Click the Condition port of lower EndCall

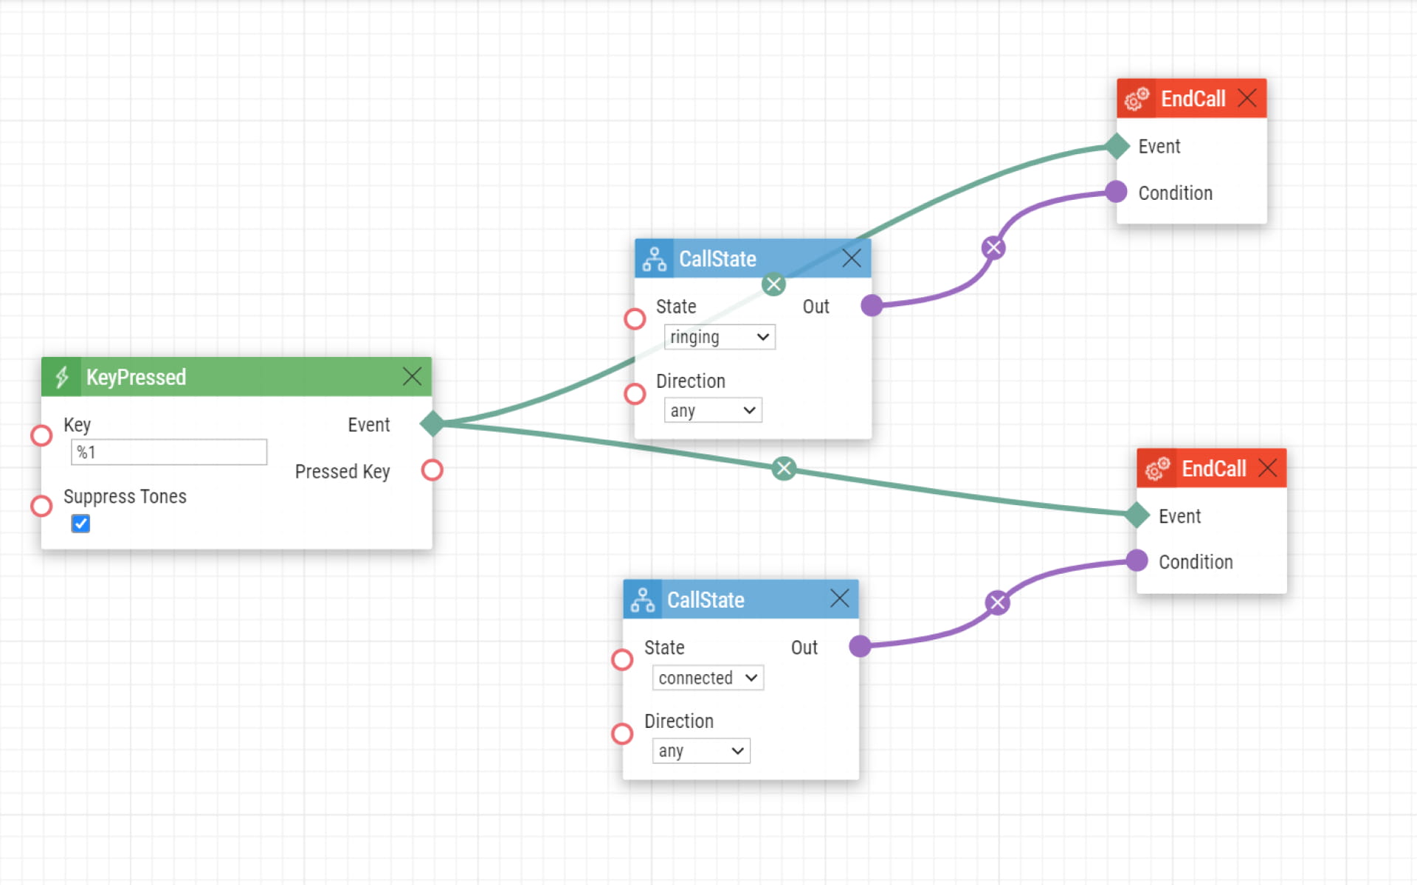(1137, 560)
